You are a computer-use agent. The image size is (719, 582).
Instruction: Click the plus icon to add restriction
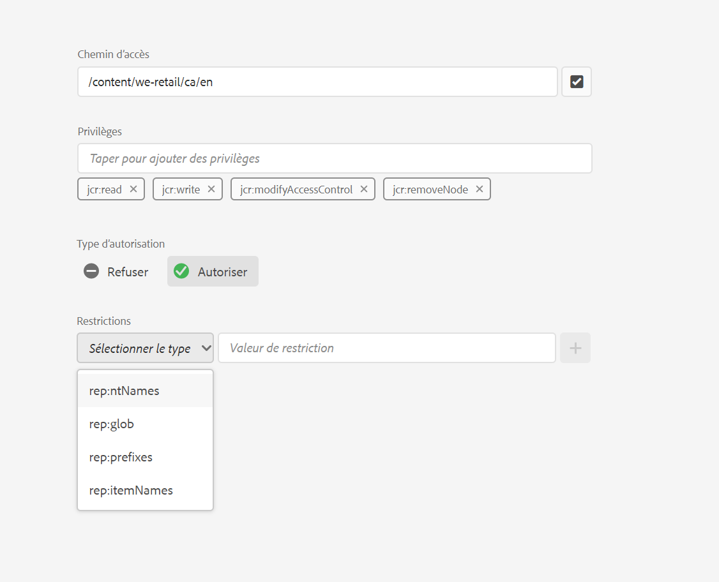click(x=575, y=348)
